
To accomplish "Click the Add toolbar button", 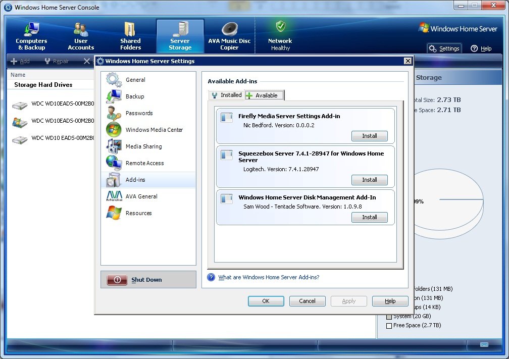I will [20, 61].
